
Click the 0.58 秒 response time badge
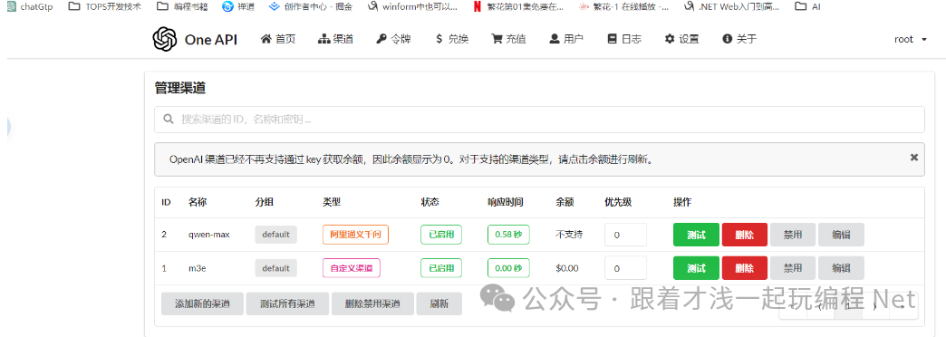pos(508,235)
